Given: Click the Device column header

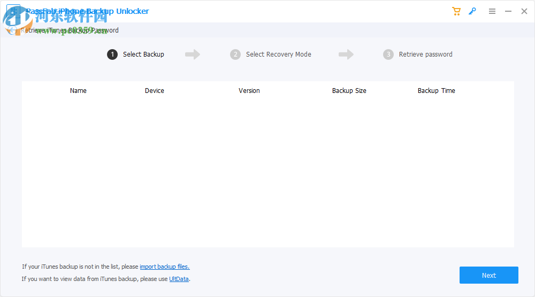Looking at the screenshot, I should [x=154, y=91].
